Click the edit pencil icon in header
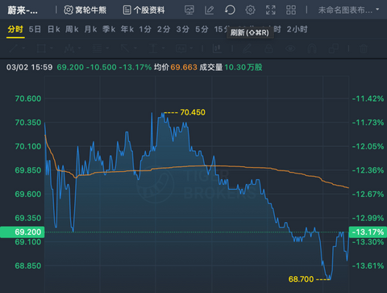Screen dimensions: 387x293 point(210,10)
